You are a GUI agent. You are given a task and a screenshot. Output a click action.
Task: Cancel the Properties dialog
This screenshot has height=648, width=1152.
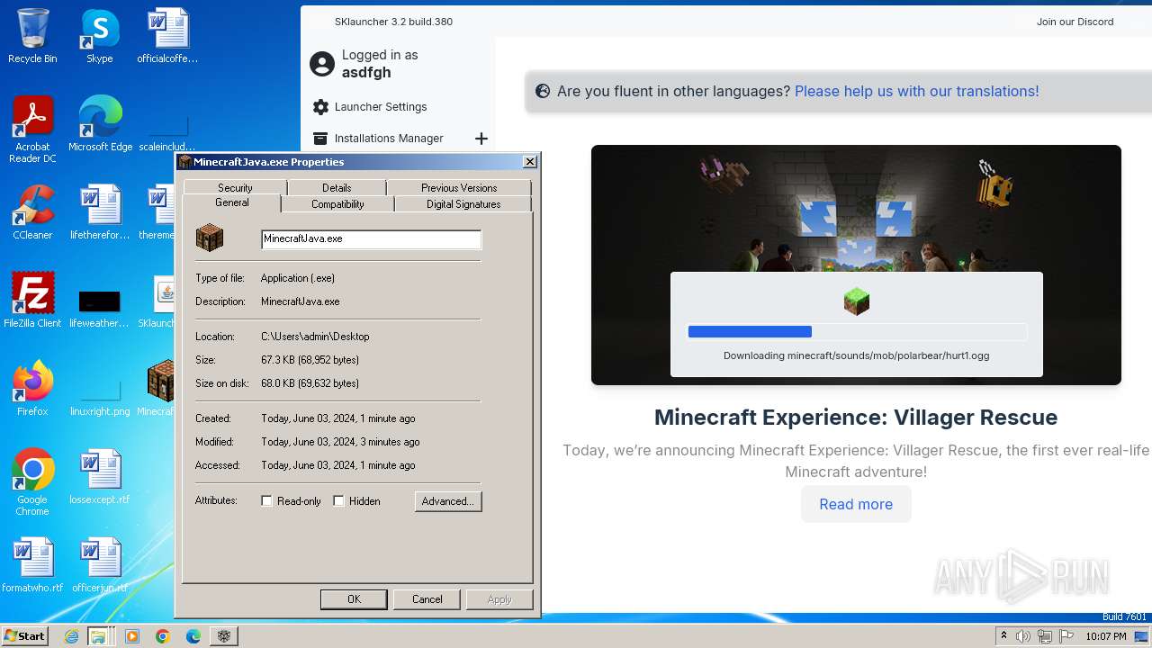pos(427,599)
